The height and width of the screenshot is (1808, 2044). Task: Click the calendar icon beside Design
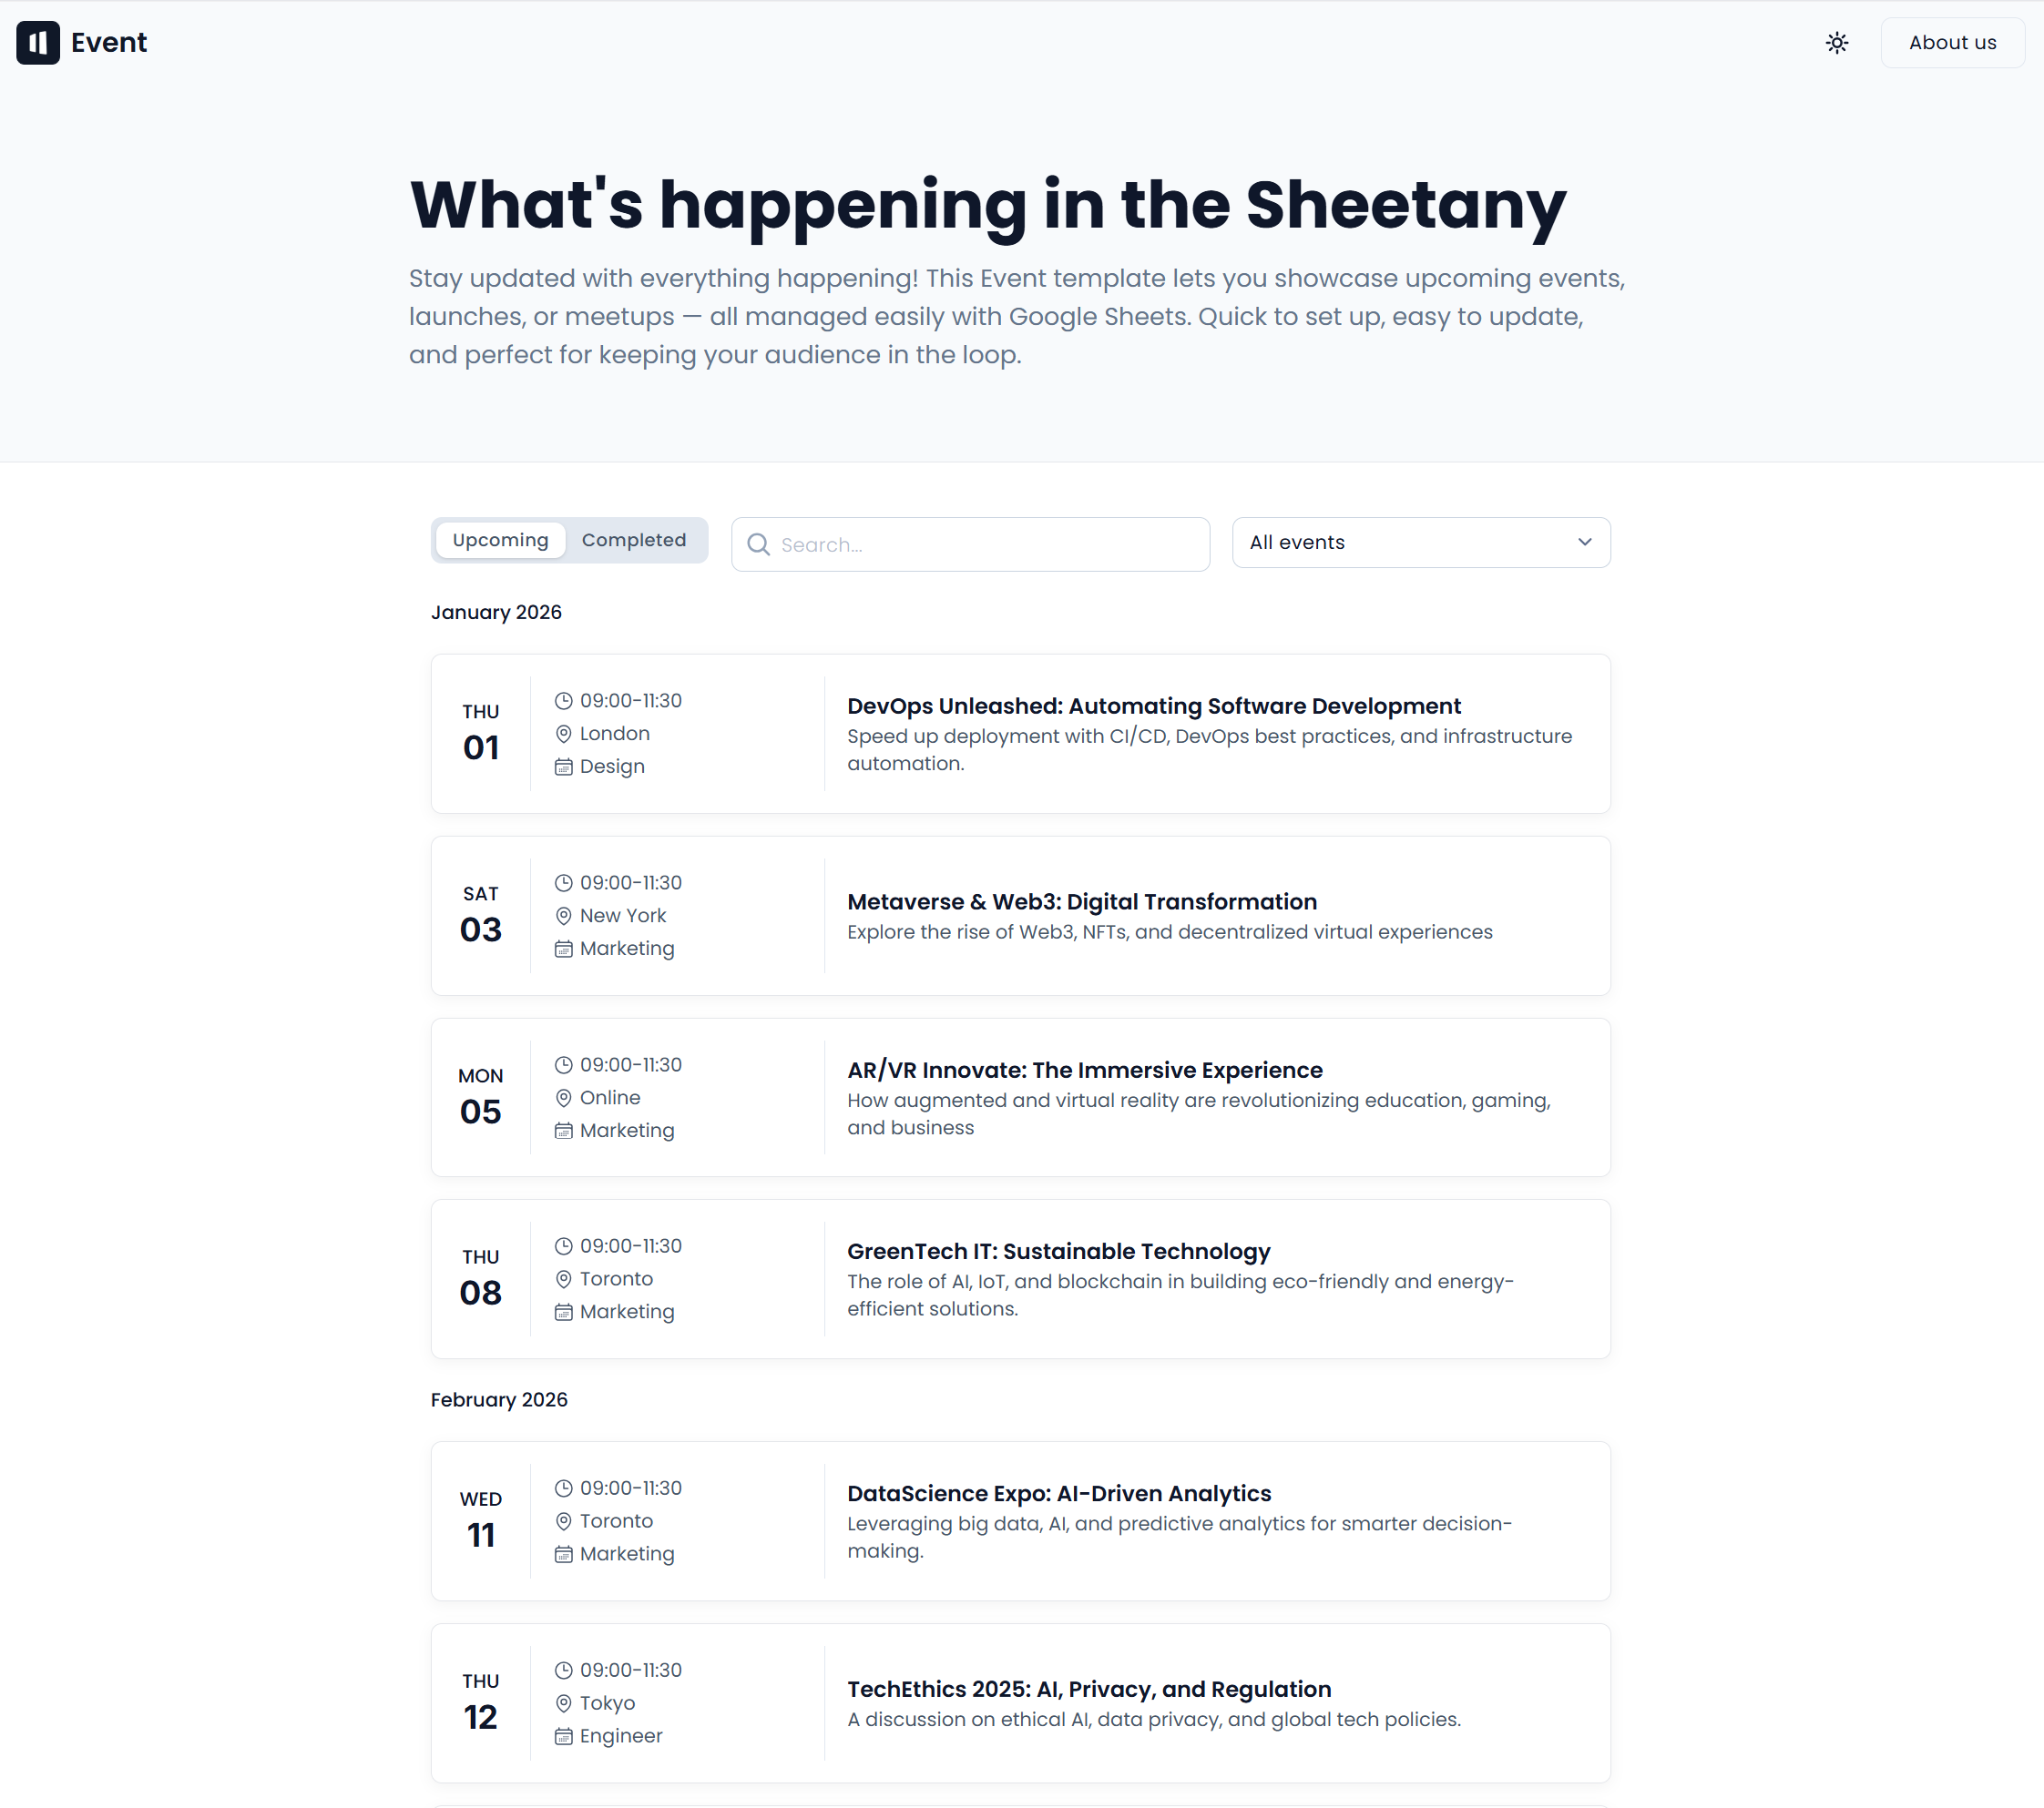pos(564,767)
